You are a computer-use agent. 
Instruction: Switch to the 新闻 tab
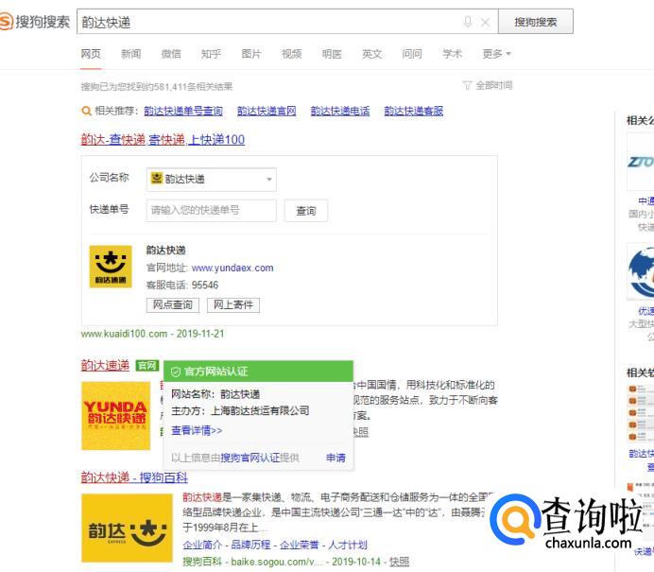point(131,54)
